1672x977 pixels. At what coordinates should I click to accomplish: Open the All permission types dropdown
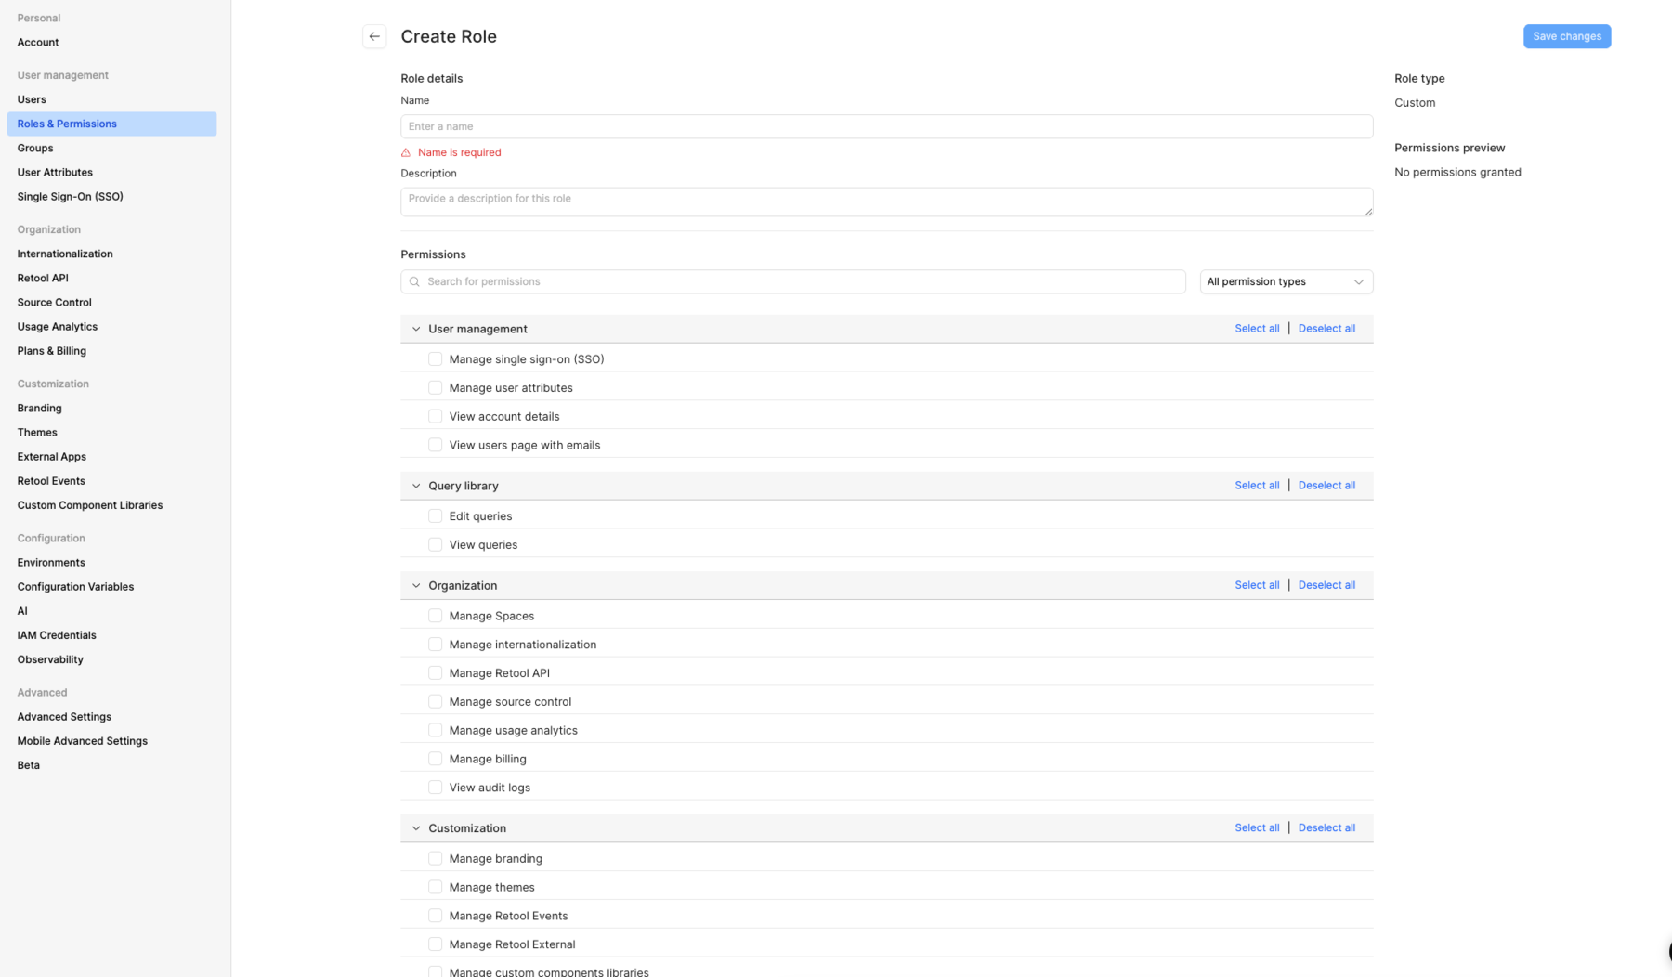(x=1286, y=281)
